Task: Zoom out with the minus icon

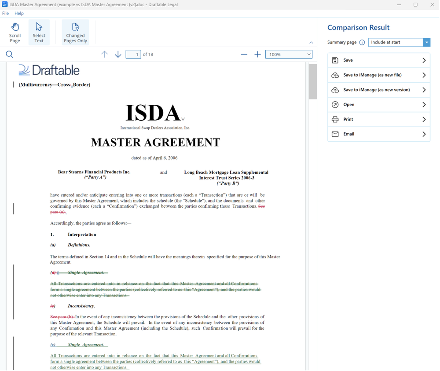Action: tap(244, 55)
